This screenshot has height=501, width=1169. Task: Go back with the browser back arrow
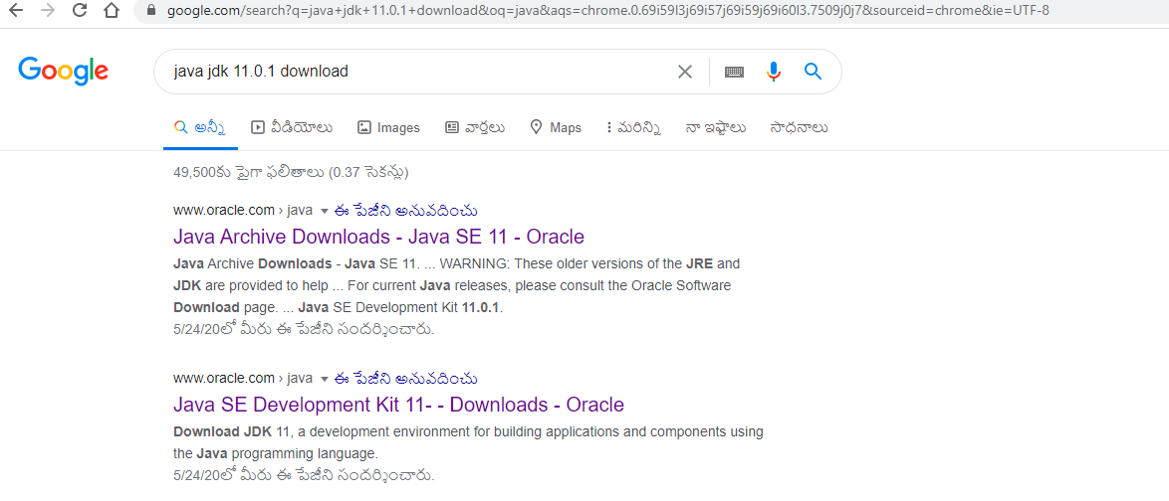click(x=14, y=10)
